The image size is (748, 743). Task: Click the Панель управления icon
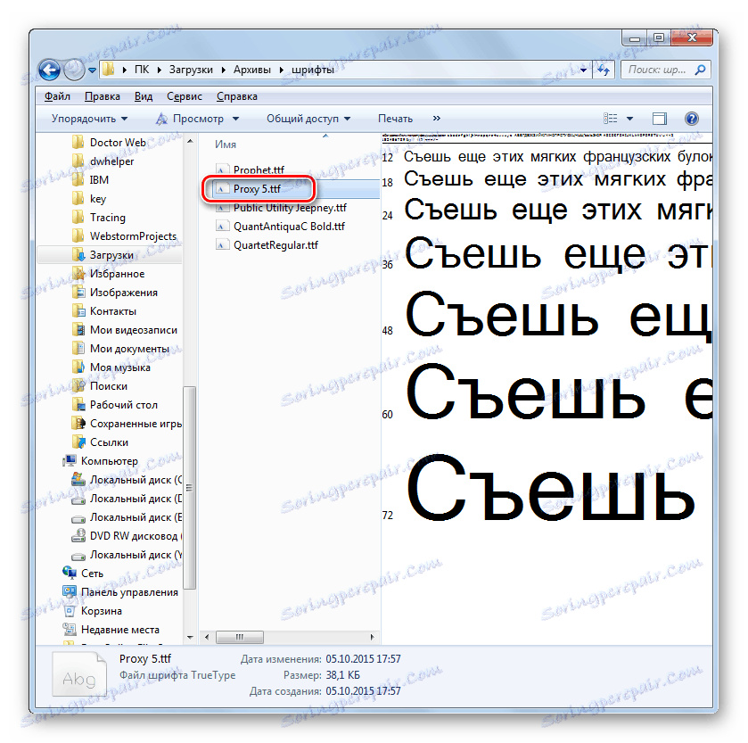70,591
